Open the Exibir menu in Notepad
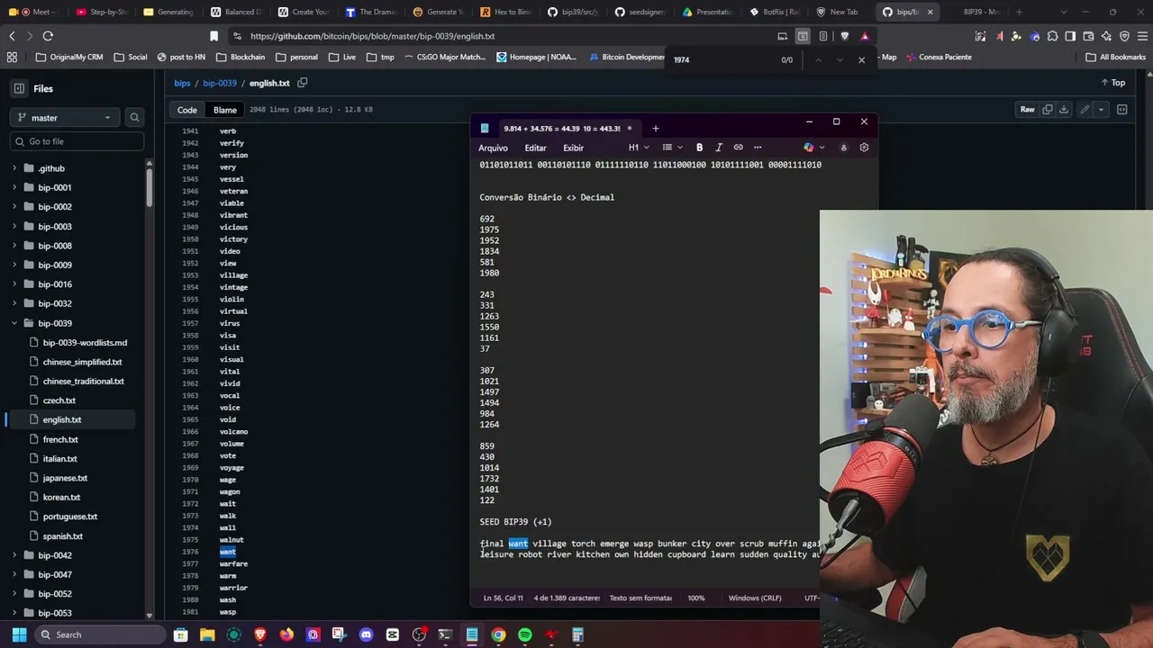 (573, 148)
